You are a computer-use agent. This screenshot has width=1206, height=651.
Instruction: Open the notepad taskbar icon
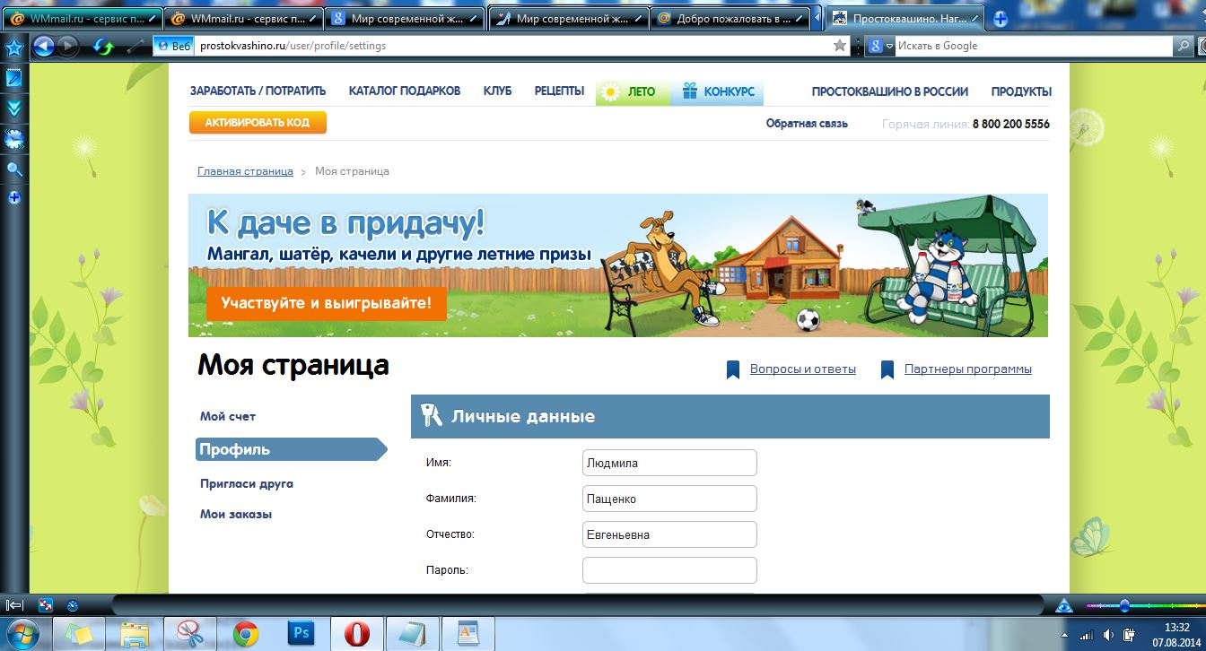coord(413,634)
